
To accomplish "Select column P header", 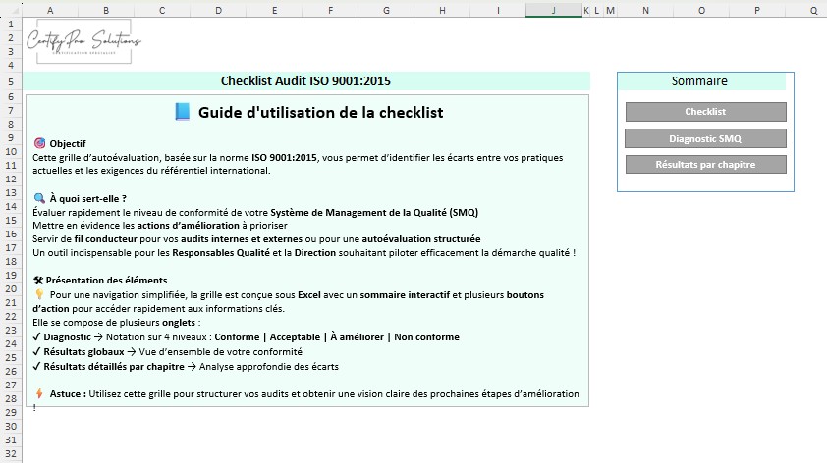I will [x=757, y=10].
